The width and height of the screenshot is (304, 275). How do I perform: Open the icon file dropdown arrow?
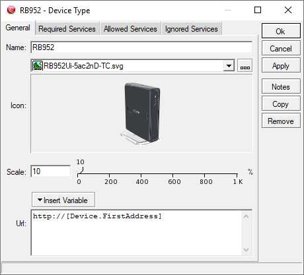click(x=229, y=66)
